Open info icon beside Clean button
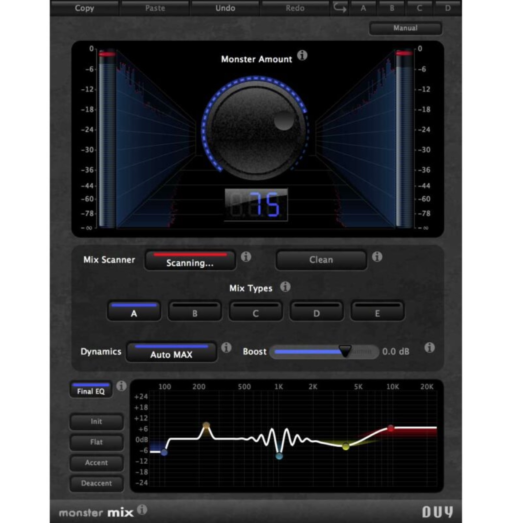 pos(377,256)
